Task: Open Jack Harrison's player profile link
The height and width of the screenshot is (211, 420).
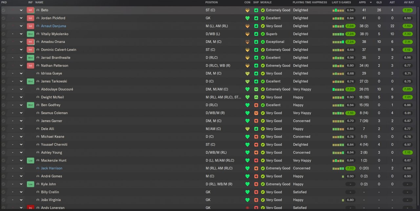Action: click(x=52, y=168)
